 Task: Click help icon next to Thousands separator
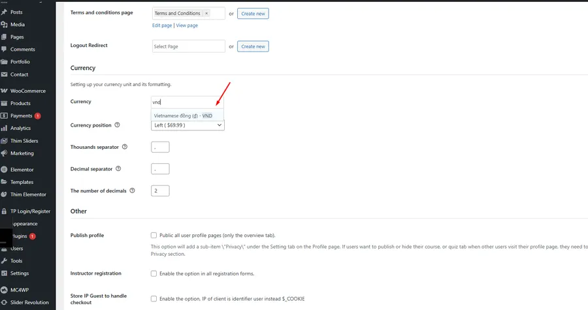pos(124,147)
